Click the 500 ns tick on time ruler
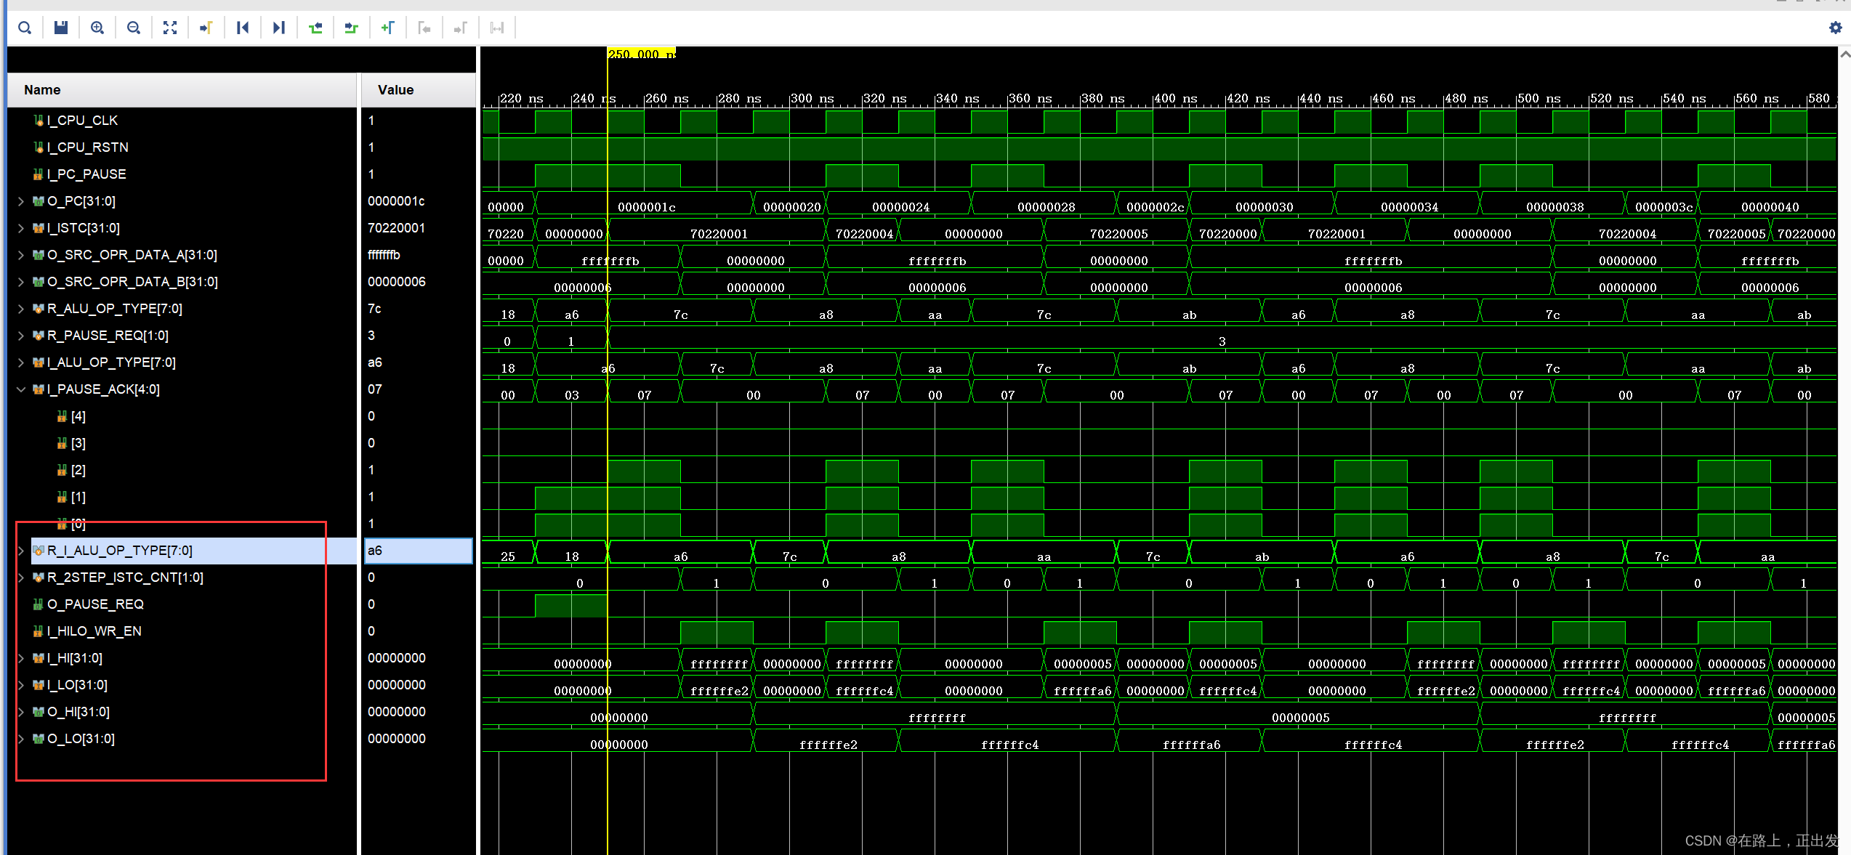The image size is (1851, 855). click(1539, 98)
